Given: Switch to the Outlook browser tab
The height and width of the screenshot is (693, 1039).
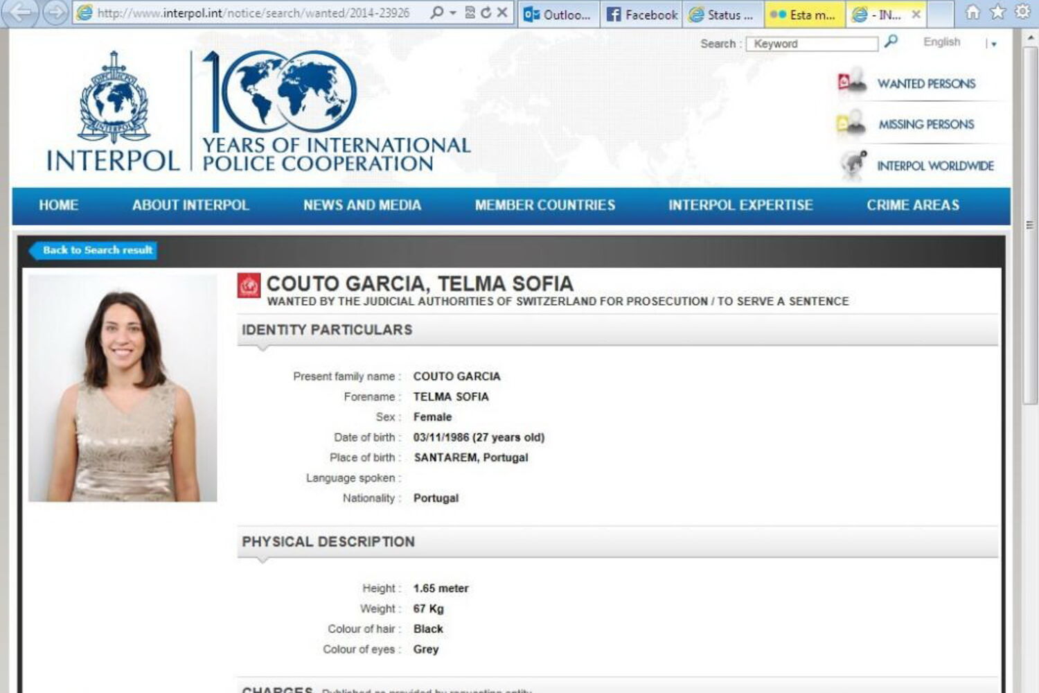Looking at the screenshot, I should (558, 15).
